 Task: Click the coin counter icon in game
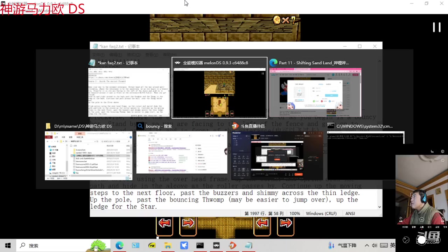277,20
